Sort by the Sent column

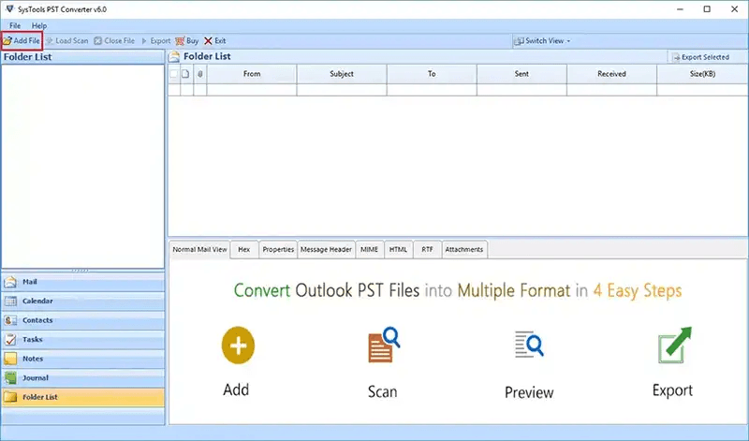(x=521, y=74)
